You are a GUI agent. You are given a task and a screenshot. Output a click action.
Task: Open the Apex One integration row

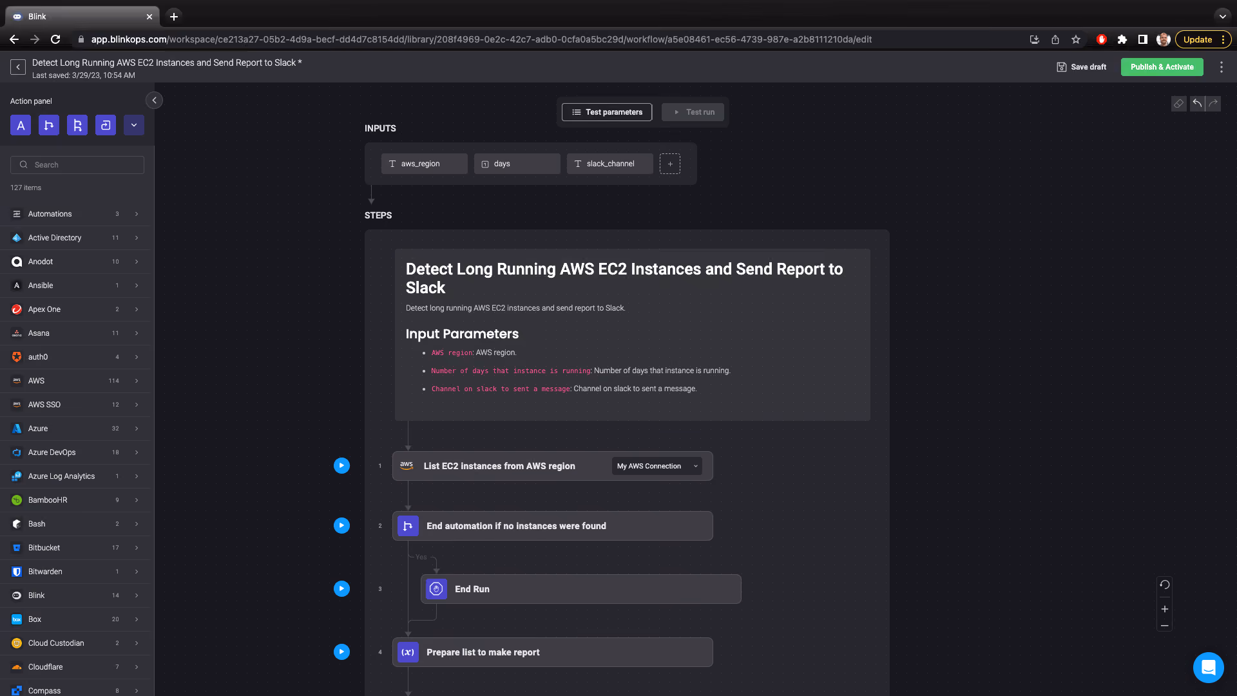coord(76,309)
